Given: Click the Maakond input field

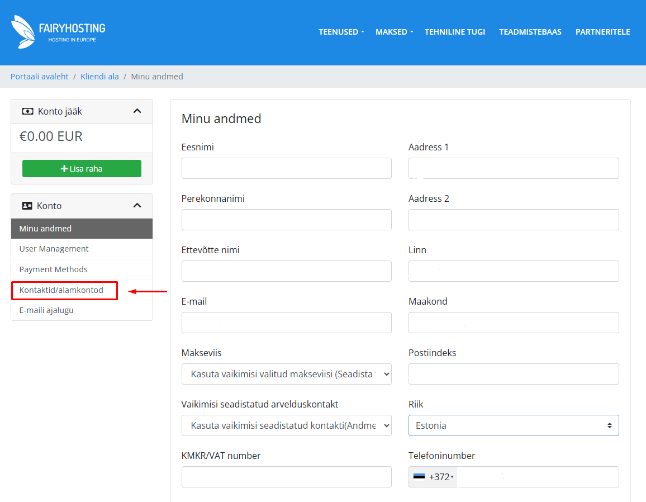Looking at the screenshot, I should tap(514, 323).
